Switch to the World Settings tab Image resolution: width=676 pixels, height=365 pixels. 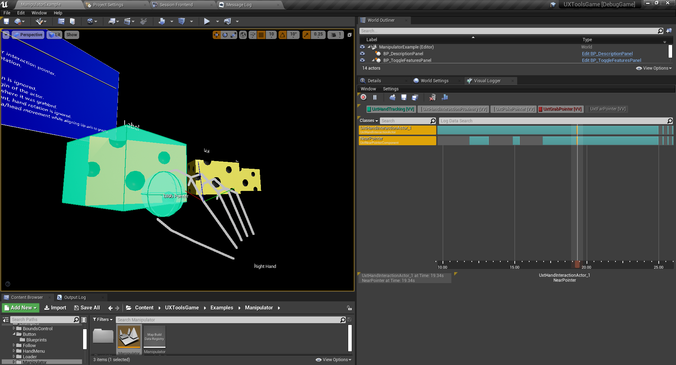point(434,81)
